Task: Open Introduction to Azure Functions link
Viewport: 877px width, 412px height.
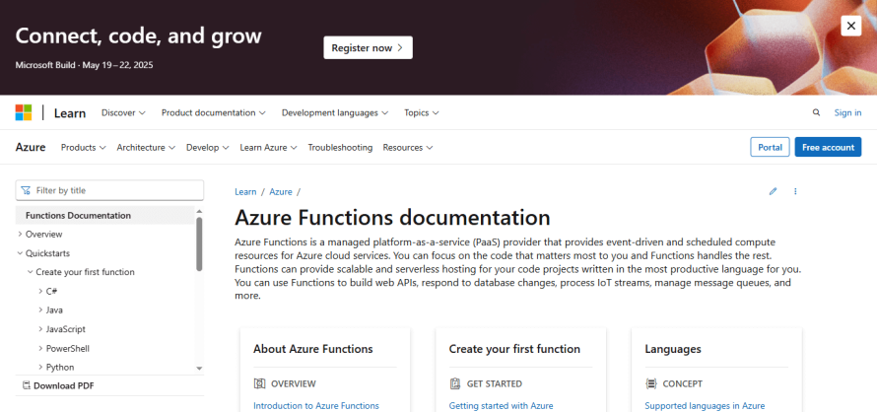Action: (316, 406)
